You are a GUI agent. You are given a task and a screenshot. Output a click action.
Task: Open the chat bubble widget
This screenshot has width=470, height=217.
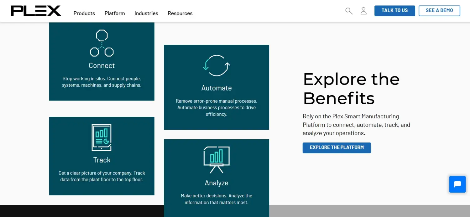(457, 184)
